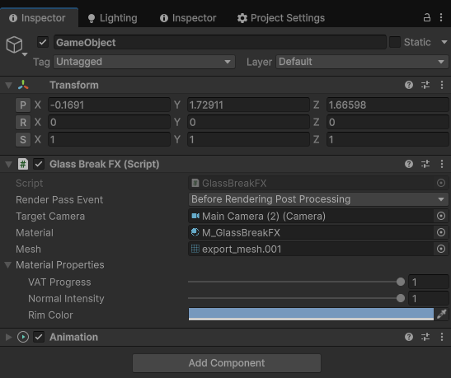
Task: Expand the Animation component foldout
Action: 8,337
